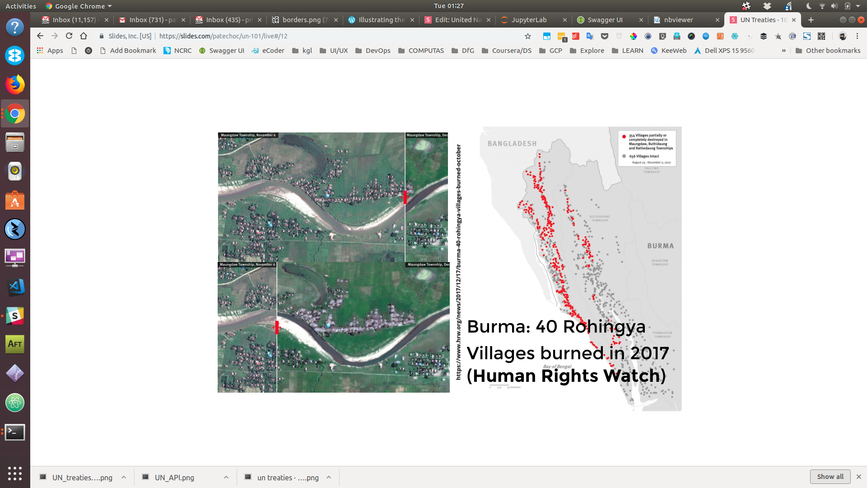Open new browser tab with plus
This screenshot has height=488, width=867.
[x=811, y=20]
